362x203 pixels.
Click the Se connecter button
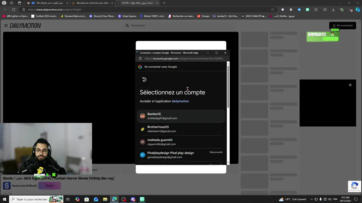343,25
